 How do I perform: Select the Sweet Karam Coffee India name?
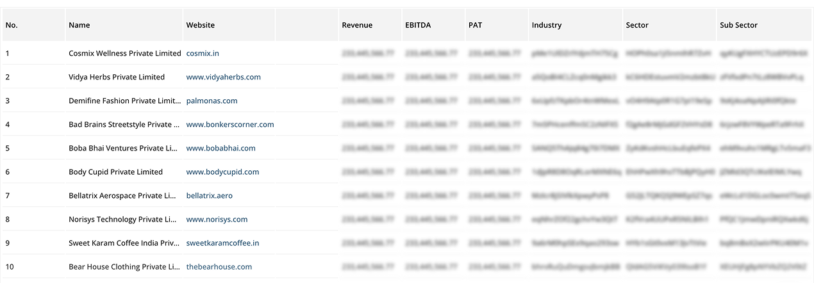pyautogui.click(x=124, y=243)
